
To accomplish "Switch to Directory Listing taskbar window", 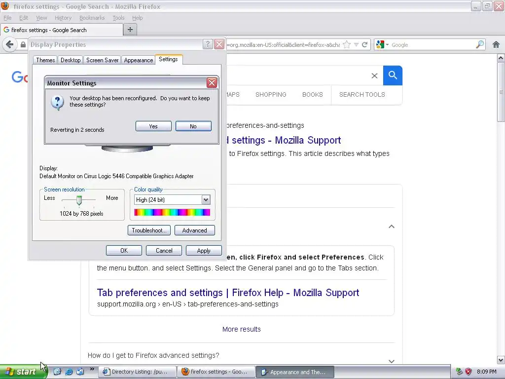I will (x=137, y=372).
